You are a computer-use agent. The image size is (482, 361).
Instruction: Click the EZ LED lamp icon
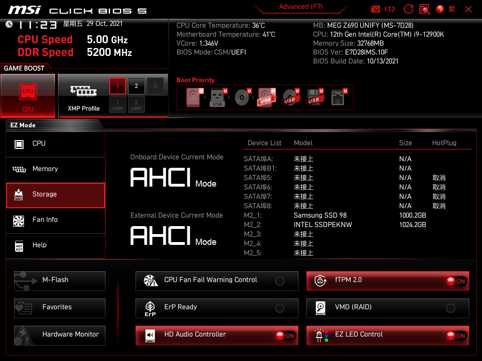321,336
